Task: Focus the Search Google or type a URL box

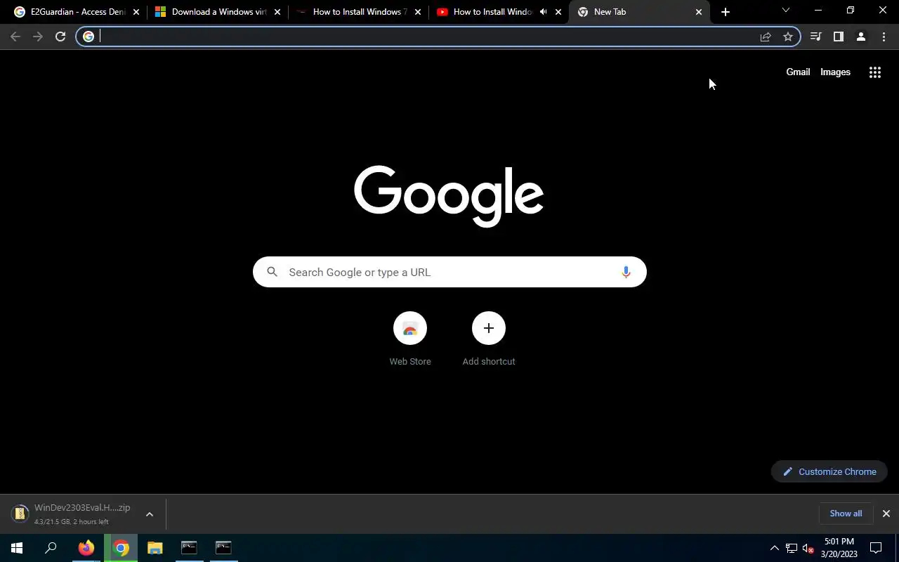Action: 449,272
